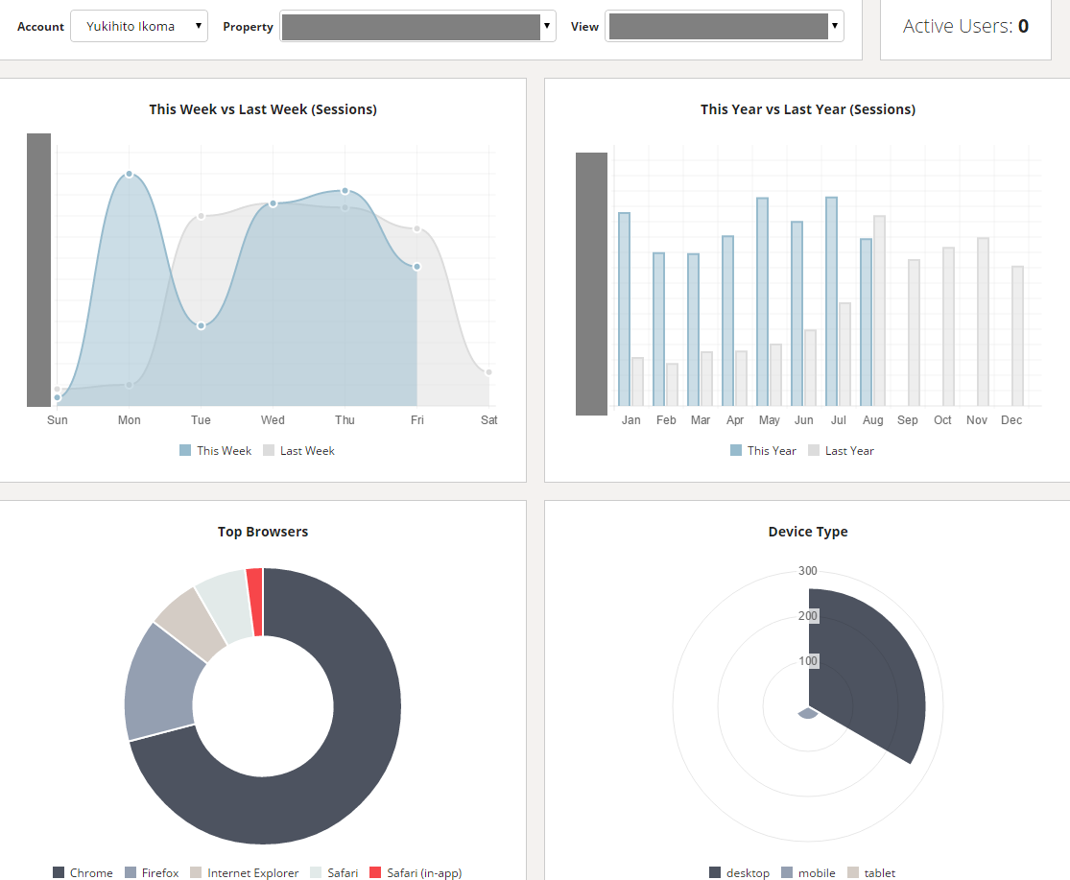Click the Top Browsers heading
The image size is (1070, 880).
click(263, 532)
